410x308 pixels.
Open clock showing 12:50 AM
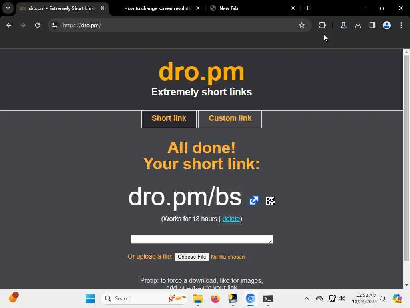click(364, 298)
